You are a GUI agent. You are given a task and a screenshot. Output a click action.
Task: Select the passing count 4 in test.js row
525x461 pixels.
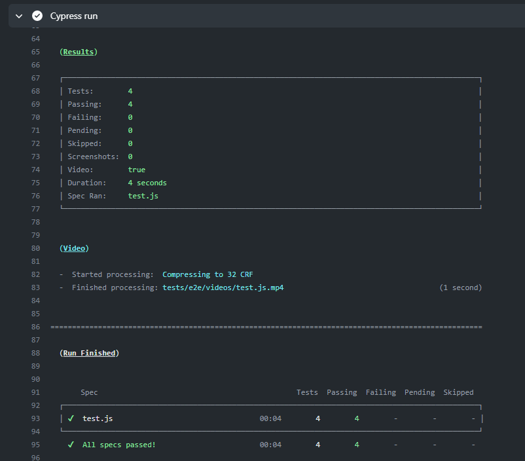tap(357, 418)
